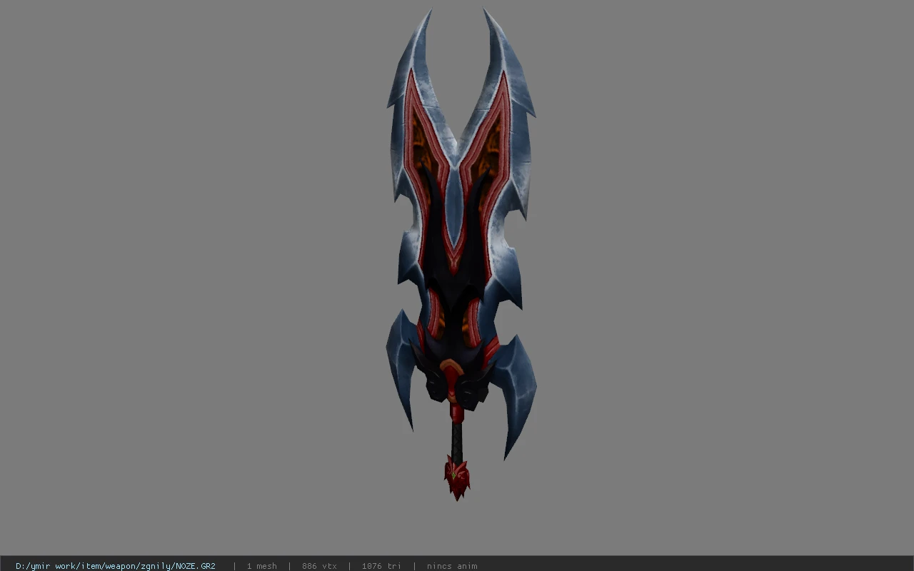Click the 'nincs anim' status entry
914x571 pixels.
(452, 566)
